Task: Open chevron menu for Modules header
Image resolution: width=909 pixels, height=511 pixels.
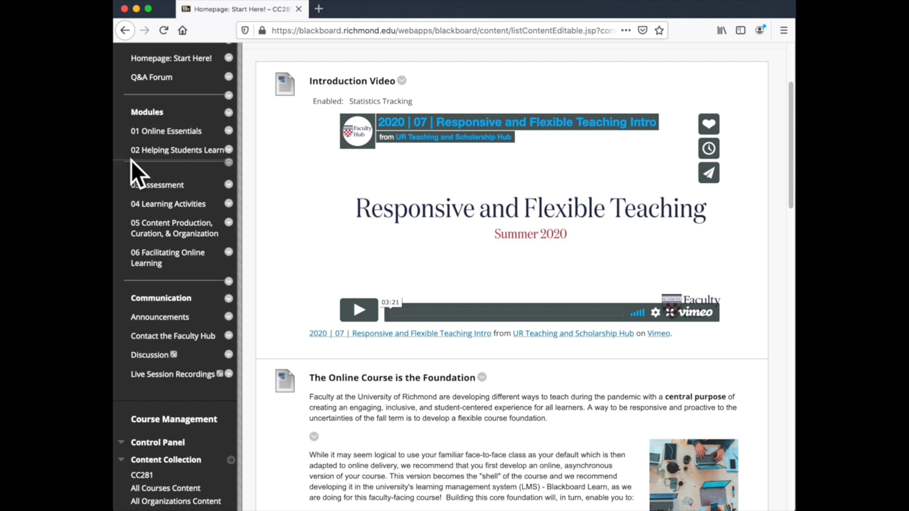Action: coord(228,112)
